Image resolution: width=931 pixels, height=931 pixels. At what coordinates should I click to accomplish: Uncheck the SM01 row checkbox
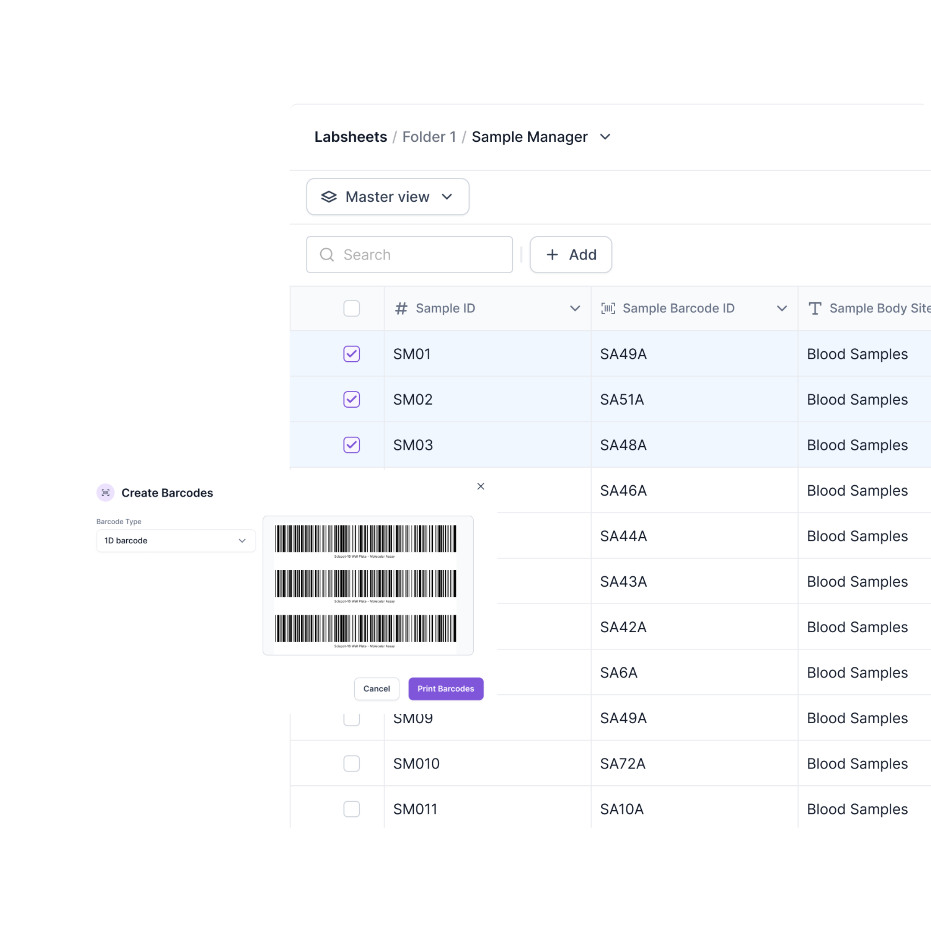tap(351, 354)
